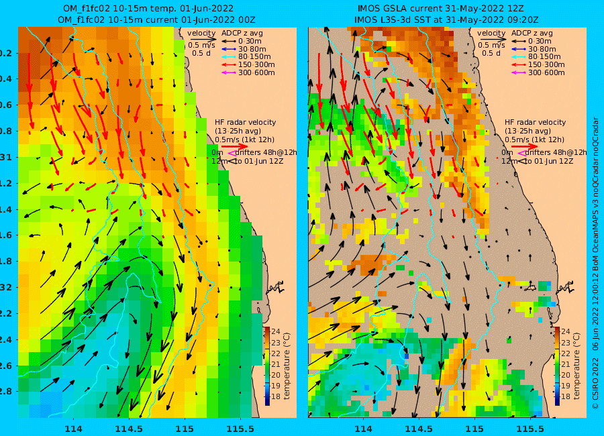Click '0.5 m/s' velocity label in right map

(x=491, y=45)
